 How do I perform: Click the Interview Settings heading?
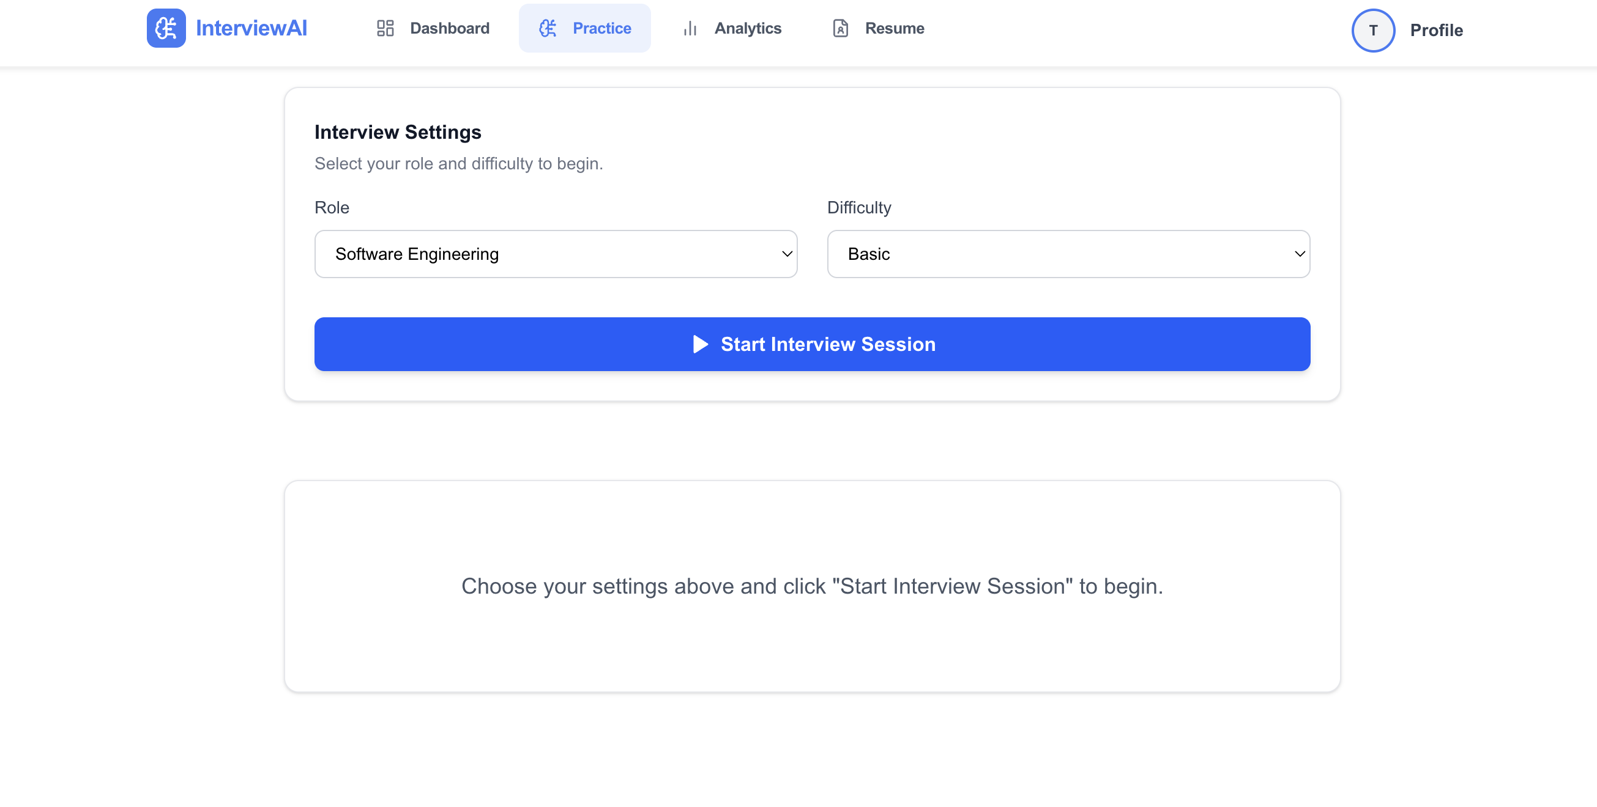[x=397, y=132]
